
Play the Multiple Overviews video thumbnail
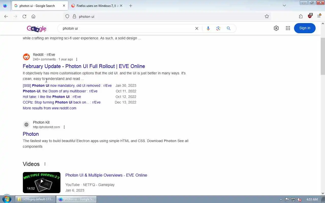pos(42,182)
